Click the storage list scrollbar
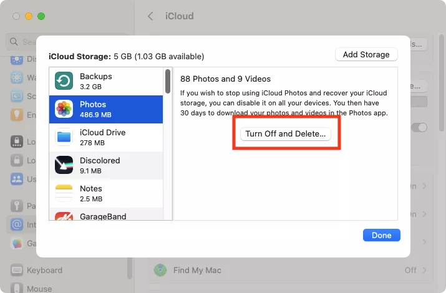The width and height of the screenshot is (446, 293). pos(168,81)
